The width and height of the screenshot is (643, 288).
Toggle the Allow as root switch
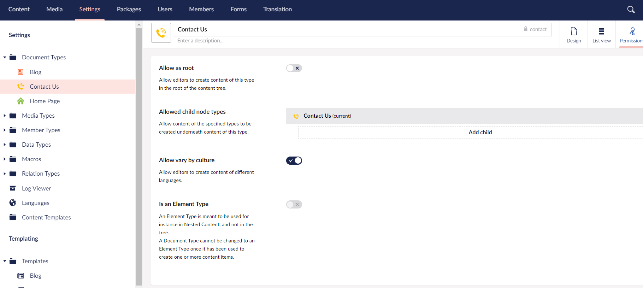point(294,68)
